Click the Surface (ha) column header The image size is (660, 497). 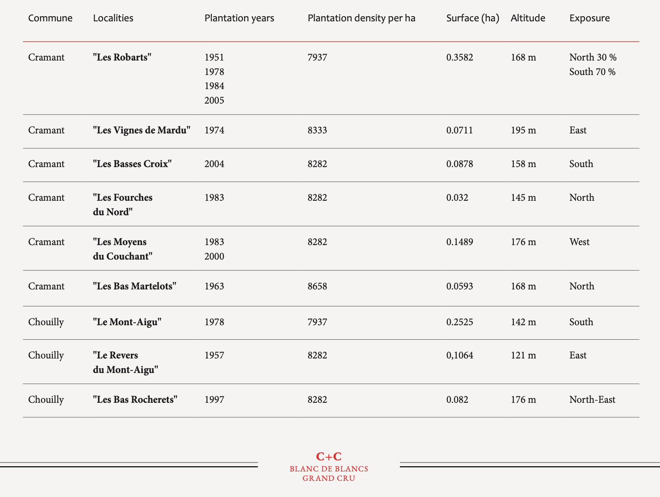(473, 18)
